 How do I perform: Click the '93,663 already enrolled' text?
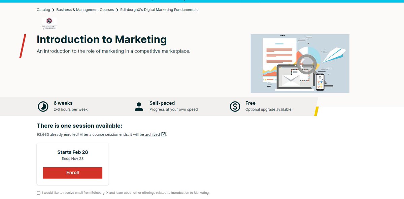coord(58,134)
